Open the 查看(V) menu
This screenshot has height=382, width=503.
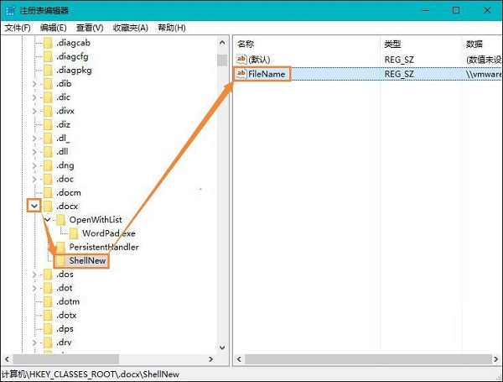click(x=88, y=28)
